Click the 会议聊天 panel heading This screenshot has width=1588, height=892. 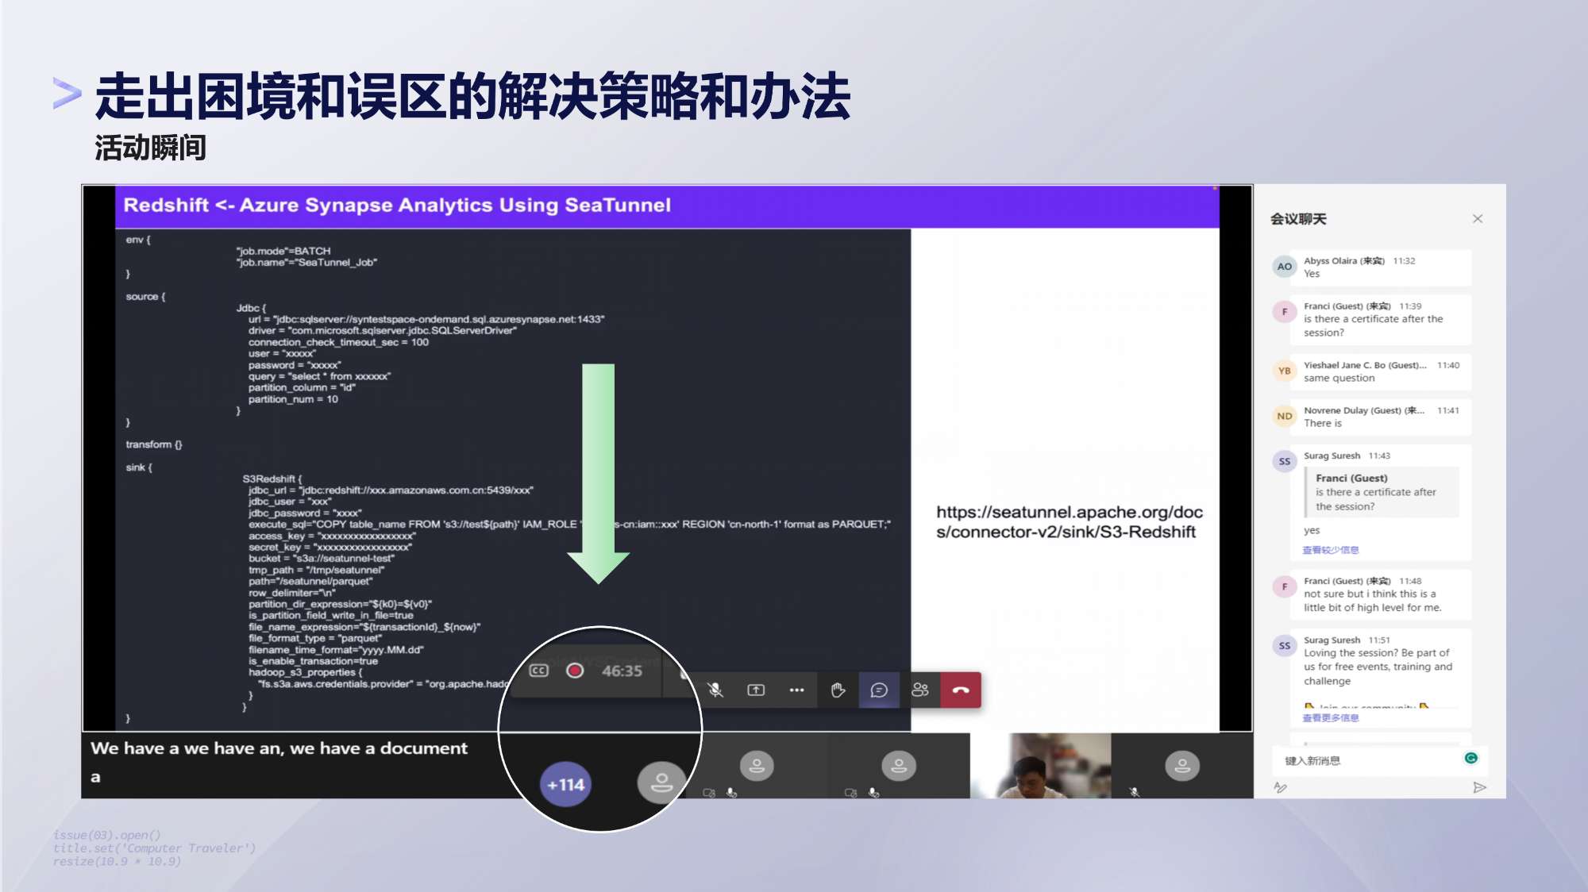click(1298, 219)
